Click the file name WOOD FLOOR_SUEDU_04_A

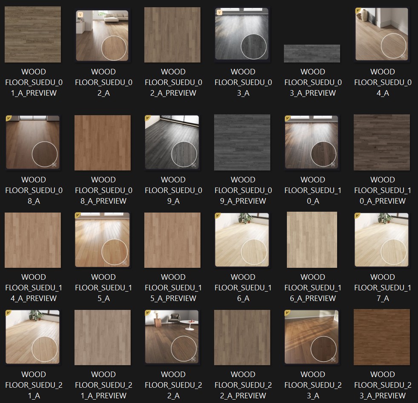(383, 82)
